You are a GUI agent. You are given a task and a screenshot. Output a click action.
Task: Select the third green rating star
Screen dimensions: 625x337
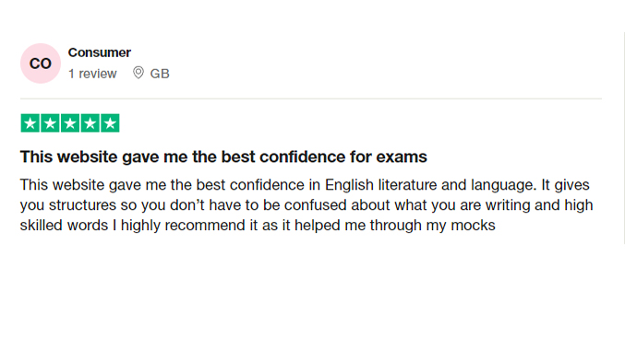tap(70, 123)
